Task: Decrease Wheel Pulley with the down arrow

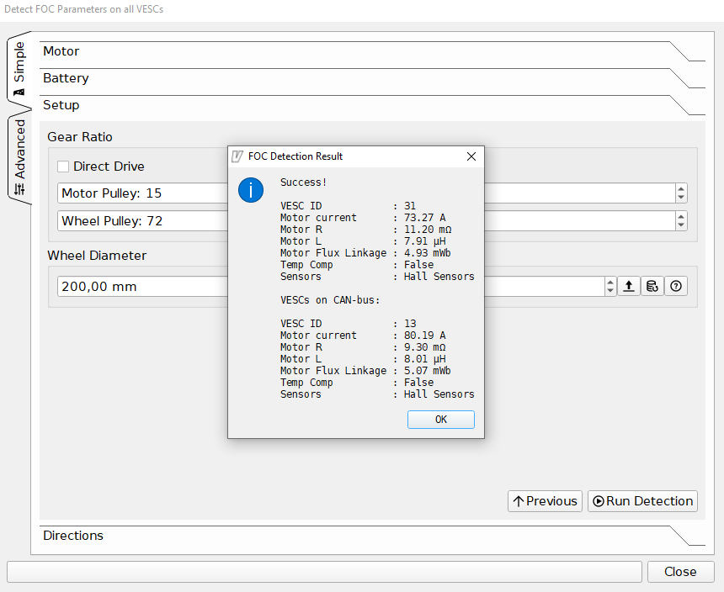Action: (x=681, y=225)
